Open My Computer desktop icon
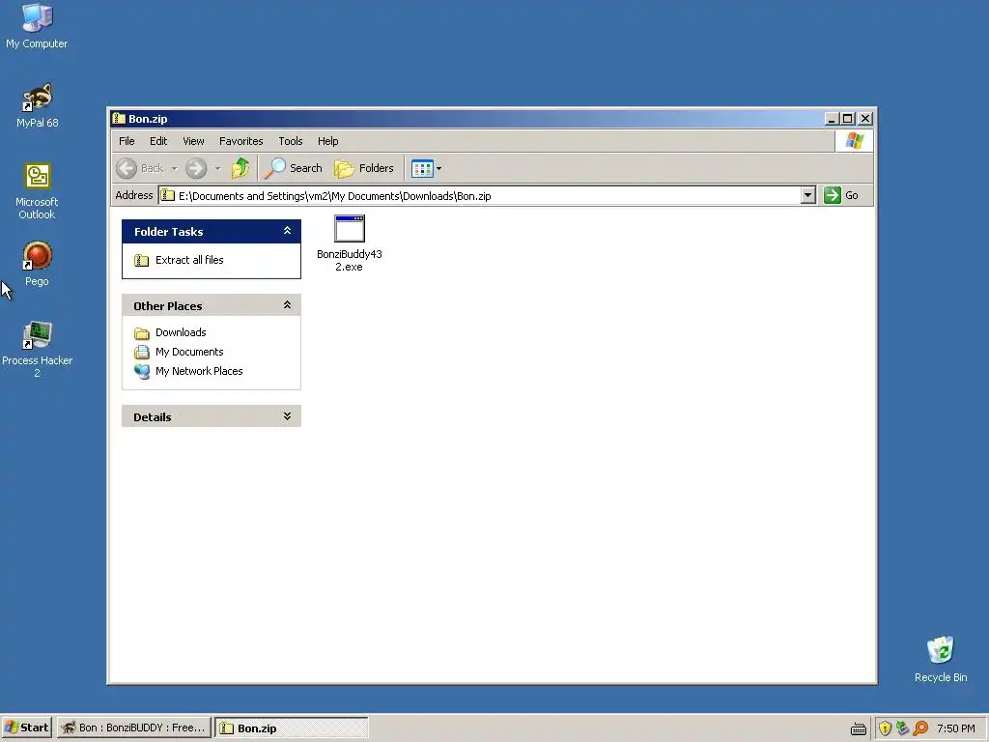 (x=37, y=26)
